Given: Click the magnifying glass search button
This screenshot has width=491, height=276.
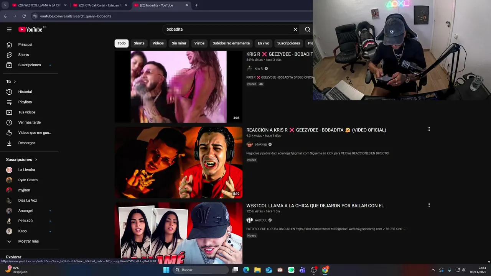Looking at the screenshot, I should (307, 30).
